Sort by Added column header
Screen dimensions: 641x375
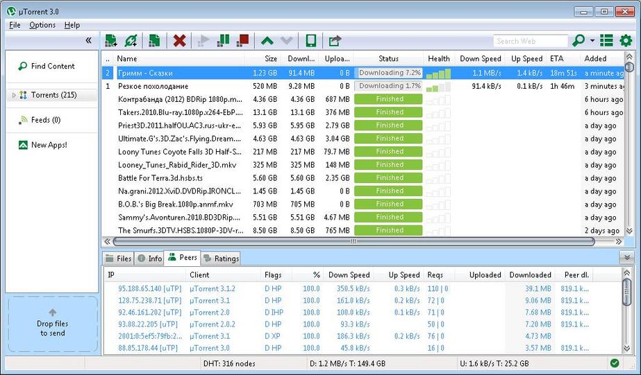pos(602,59)
